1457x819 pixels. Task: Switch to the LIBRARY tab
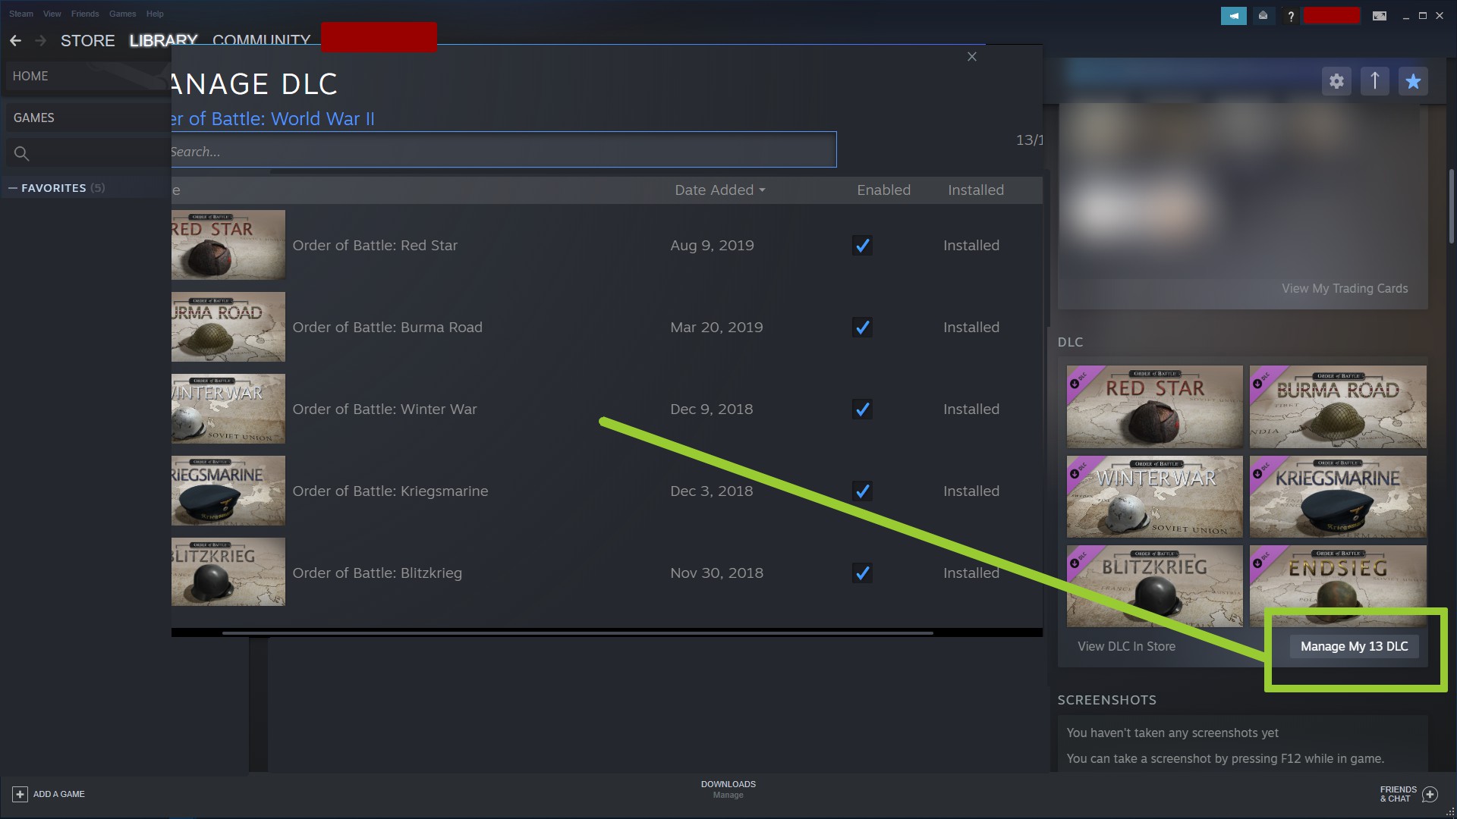[162, 40]
